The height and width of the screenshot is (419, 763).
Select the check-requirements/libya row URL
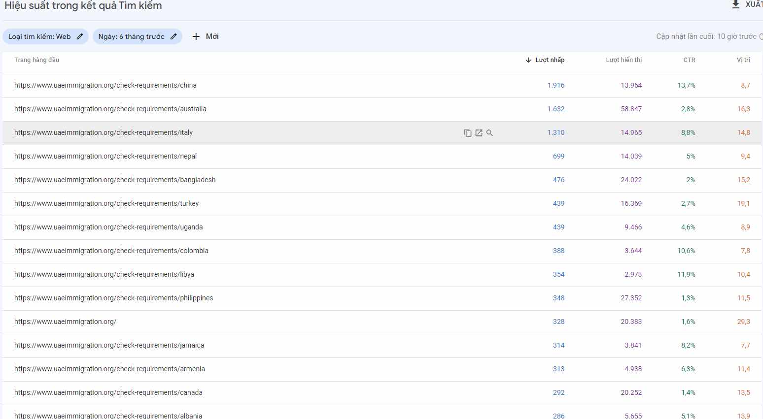pyautogui.click(x=104, y=274)
